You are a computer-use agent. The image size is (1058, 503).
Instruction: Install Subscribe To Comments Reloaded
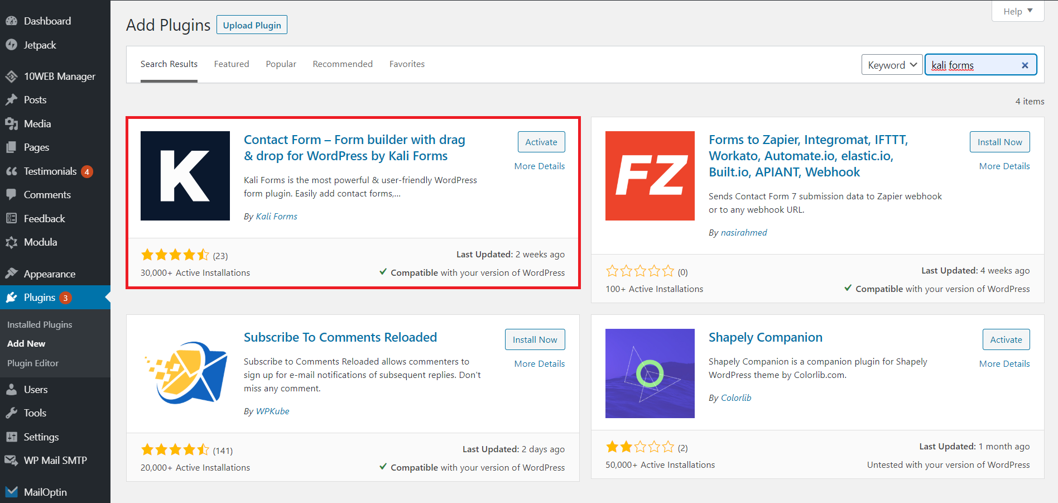tap(535, 339)
